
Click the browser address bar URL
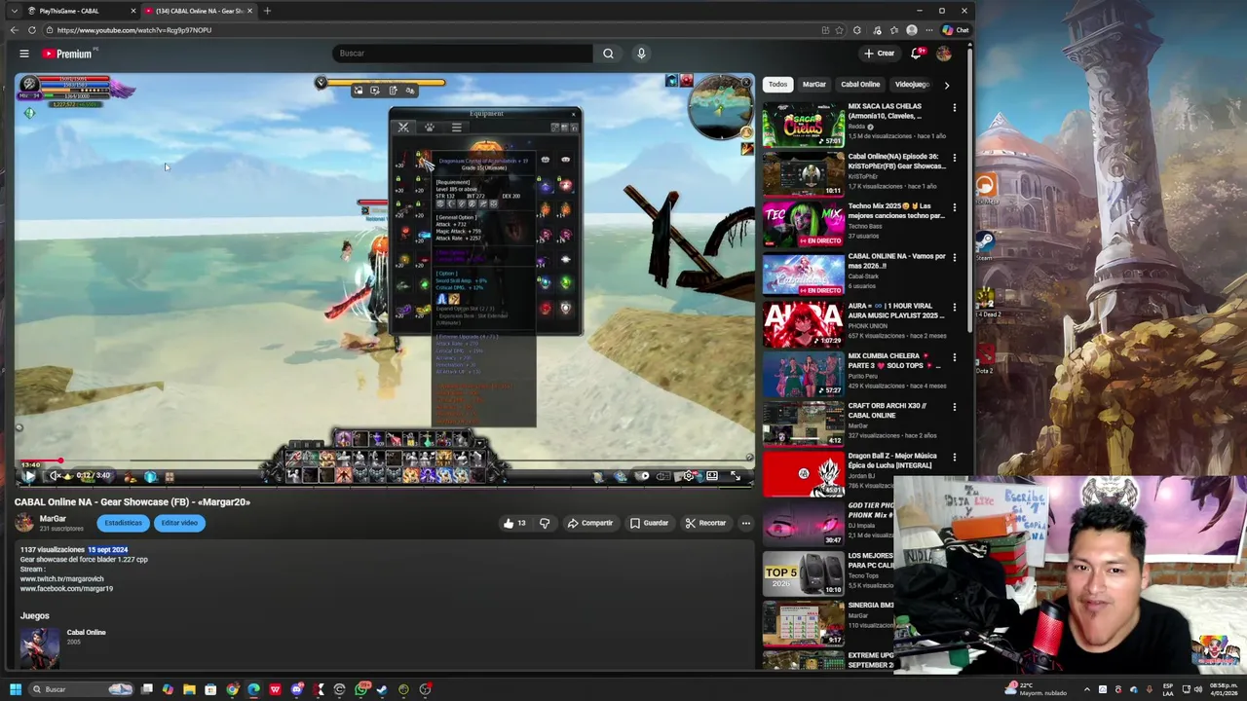(134, 30)
